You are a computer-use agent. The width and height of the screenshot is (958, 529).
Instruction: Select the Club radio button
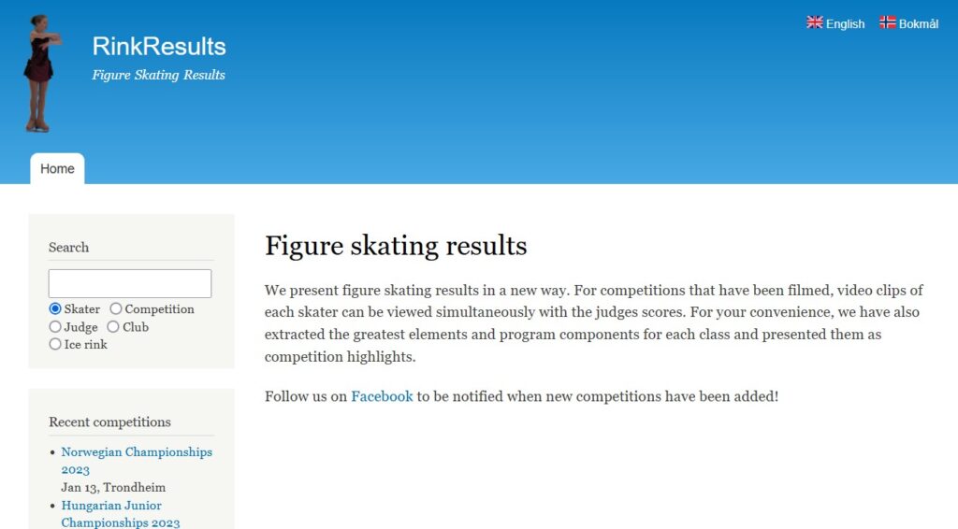point(113,326)
